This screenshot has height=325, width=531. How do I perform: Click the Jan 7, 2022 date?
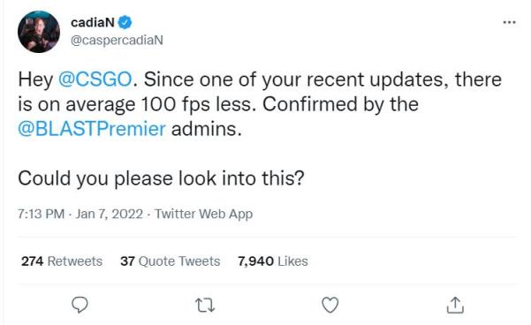coord(109,214)
